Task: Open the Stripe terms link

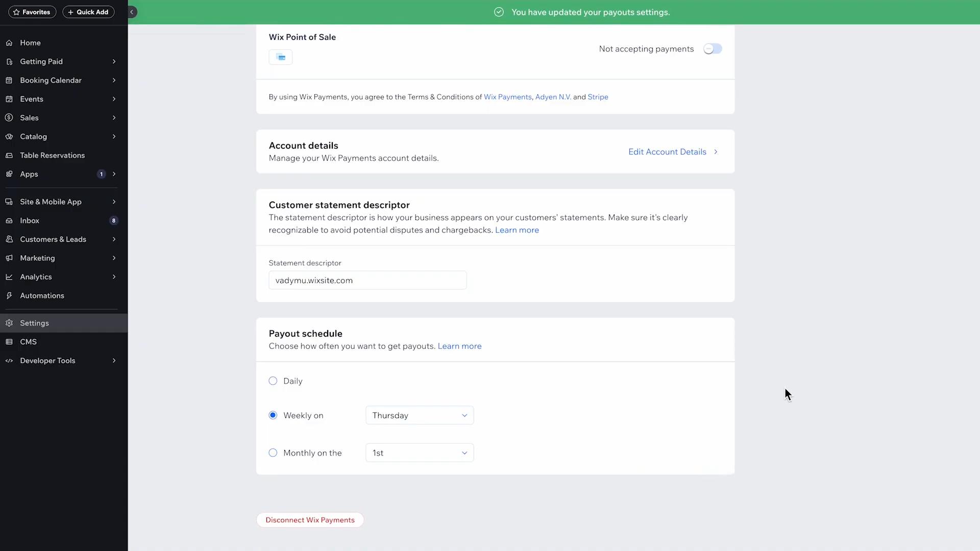Action: click(598, 97)
